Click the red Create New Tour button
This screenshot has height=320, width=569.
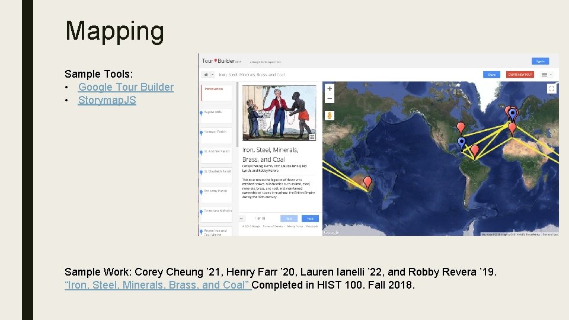point(520,75)
